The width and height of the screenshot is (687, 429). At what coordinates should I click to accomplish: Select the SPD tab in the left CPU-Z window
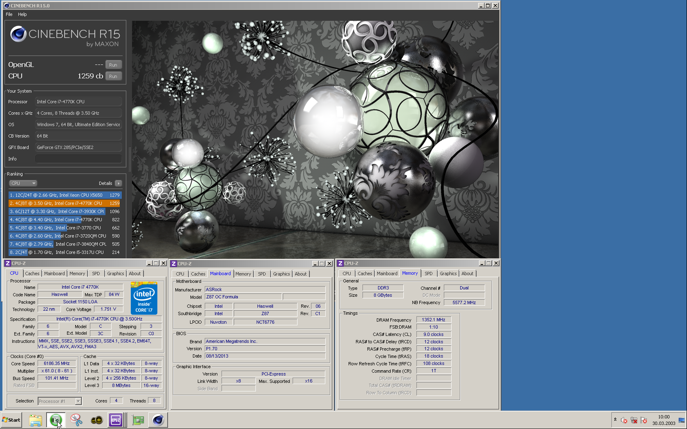96,273
